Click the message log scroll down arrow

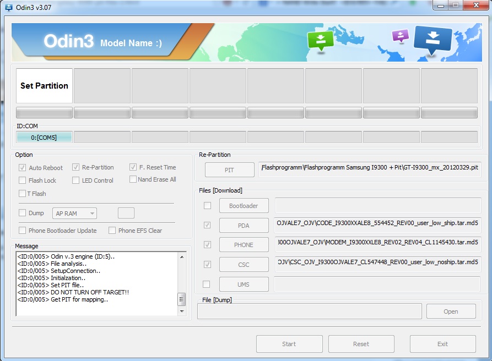click(182, 311)
